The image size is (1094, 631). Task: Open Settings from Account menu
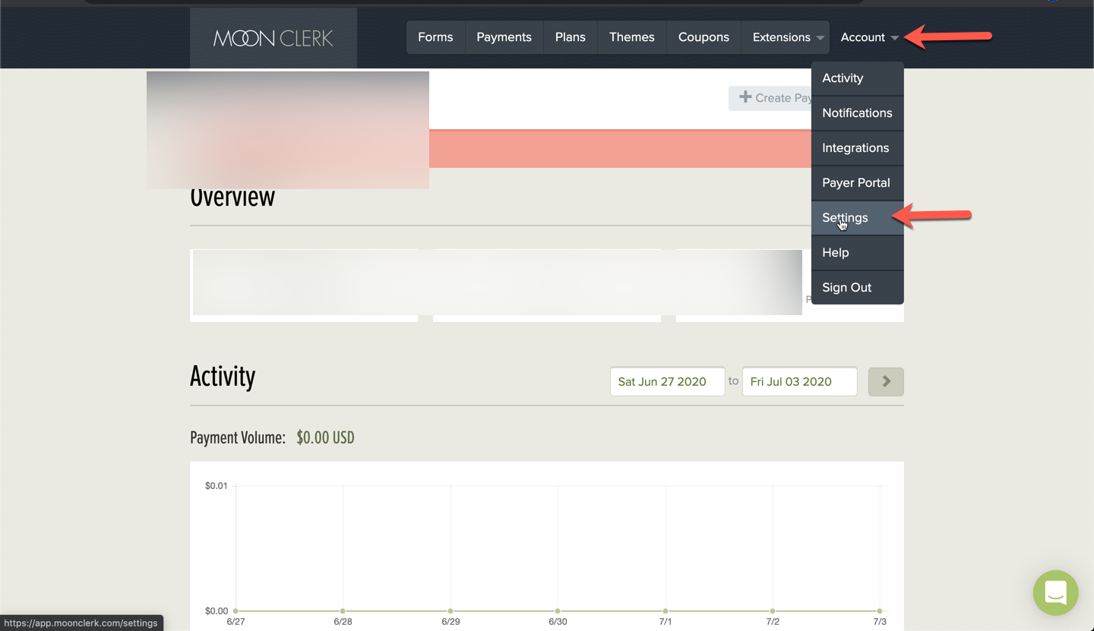pyautogui.click(x=857, y=218)
